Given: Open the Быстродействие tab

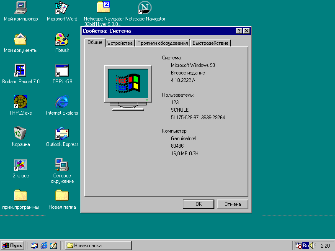Looking at the screenshot, I should (x=211, y=43).
